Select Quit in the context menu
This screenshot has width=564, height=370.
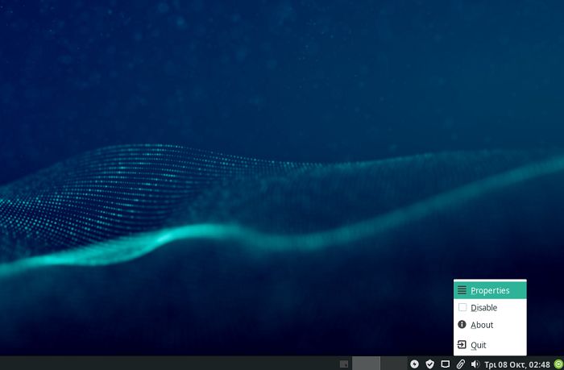(490, 345)
